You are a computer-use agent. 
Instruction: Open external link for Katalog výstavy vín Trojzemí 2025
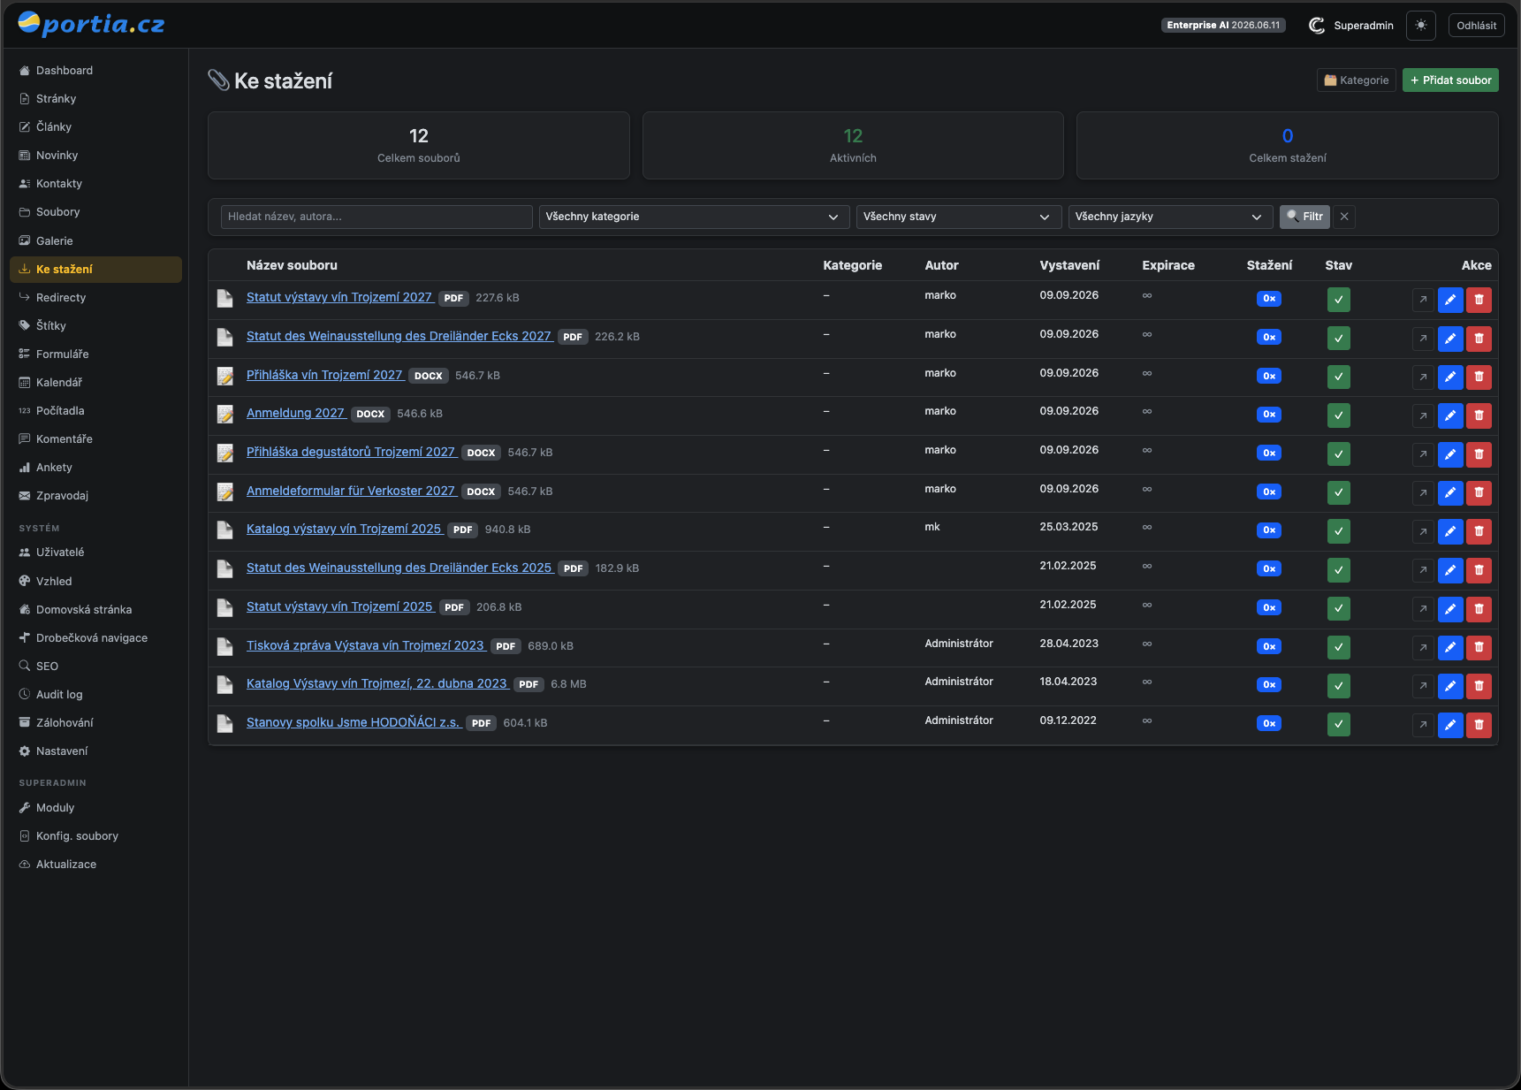[1423, 531]
